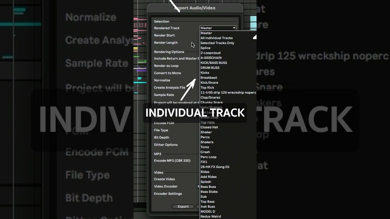
Task: Select Master in the track list
Action: (206, 33)
